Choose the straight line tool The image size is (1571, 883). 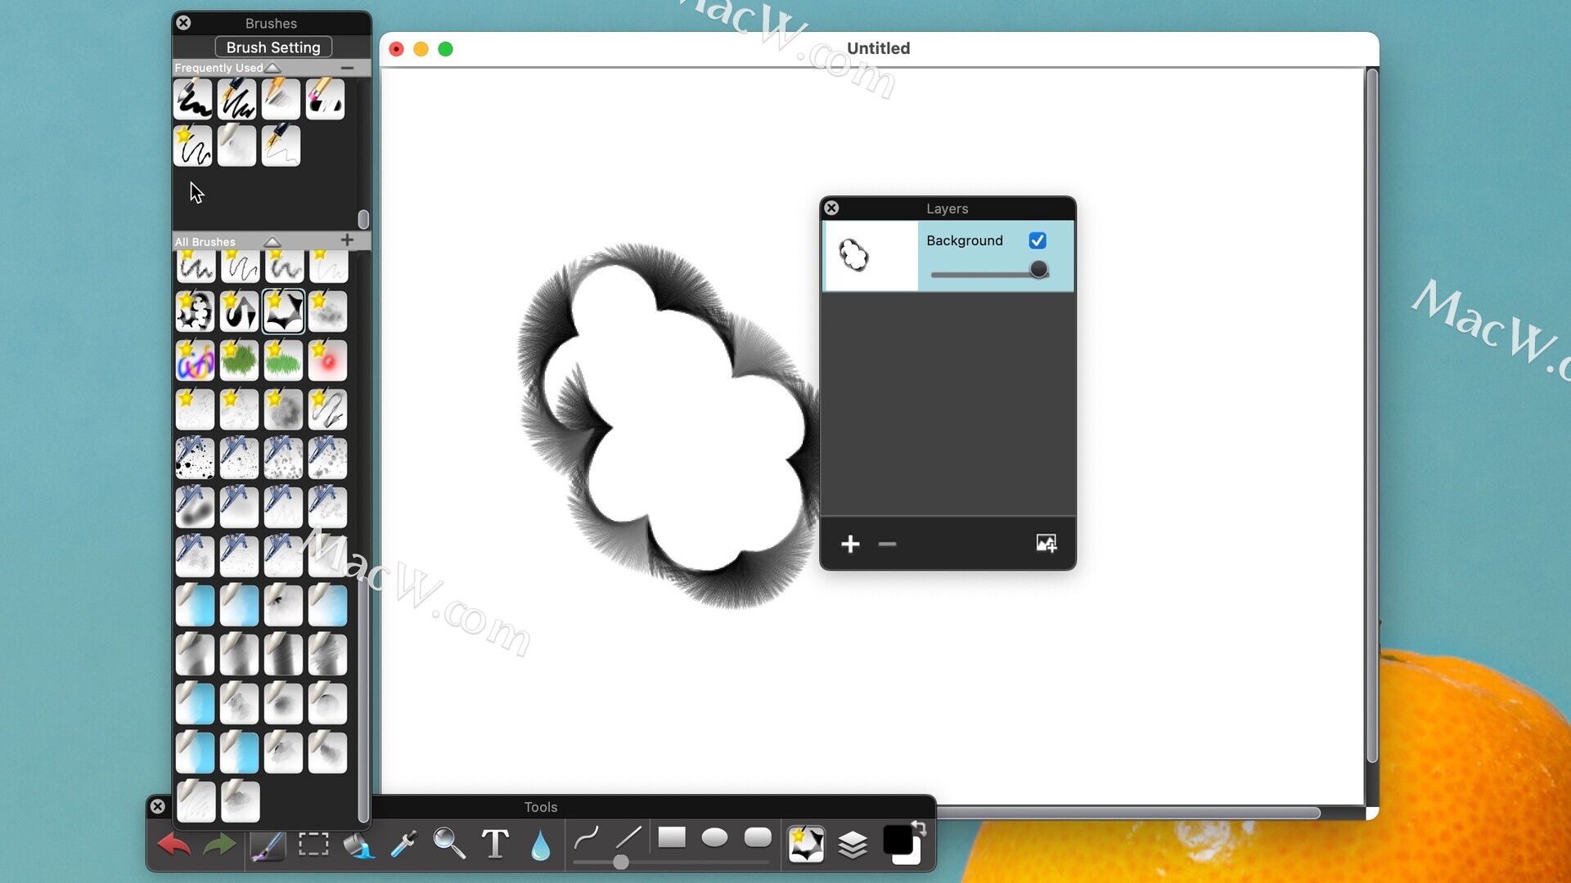click(x=628, y=838)
